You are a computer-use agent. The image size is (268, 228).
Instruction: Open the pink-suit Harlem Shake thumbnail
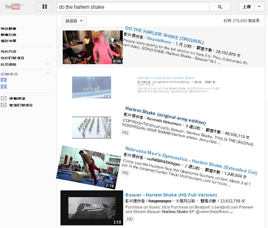(x=92, y=47)
